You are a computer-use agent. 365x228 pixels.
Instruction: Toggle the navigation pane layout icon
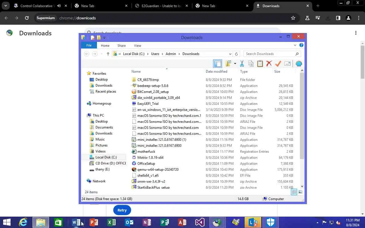pyautogui.click(x=217, y=64)
